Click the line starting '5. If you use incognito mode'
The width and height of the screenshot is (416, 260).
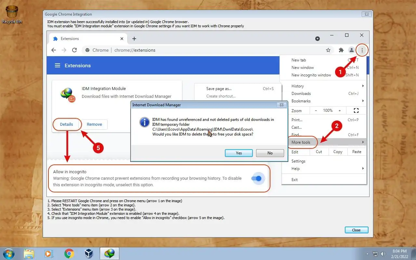(136, 218)
